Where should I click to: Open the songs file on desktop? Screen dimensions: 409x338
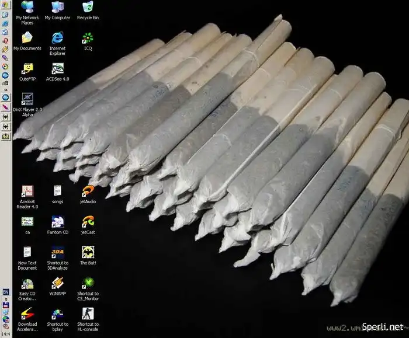click(x=57, y=191)
